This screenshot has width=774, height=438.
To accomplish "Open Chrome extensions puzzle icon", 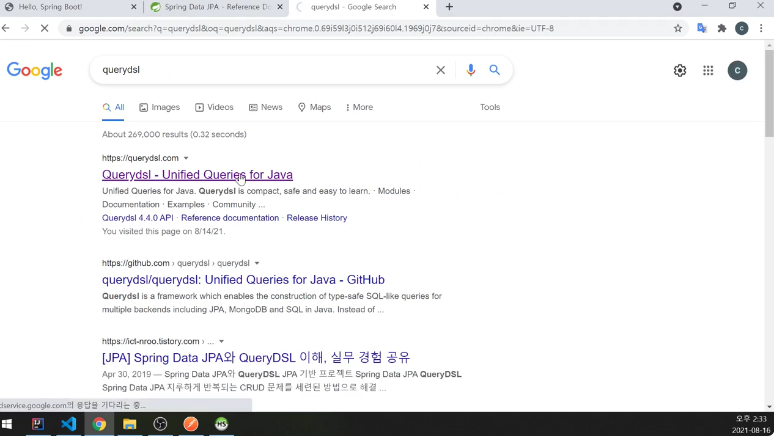I will click(722, 28).
